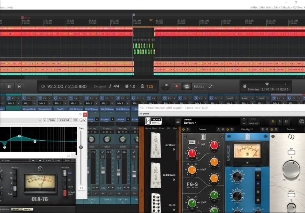Select the ALL ratio on CLA-76
The width and height of the screenshot is (305, 213).
point(15,194)
